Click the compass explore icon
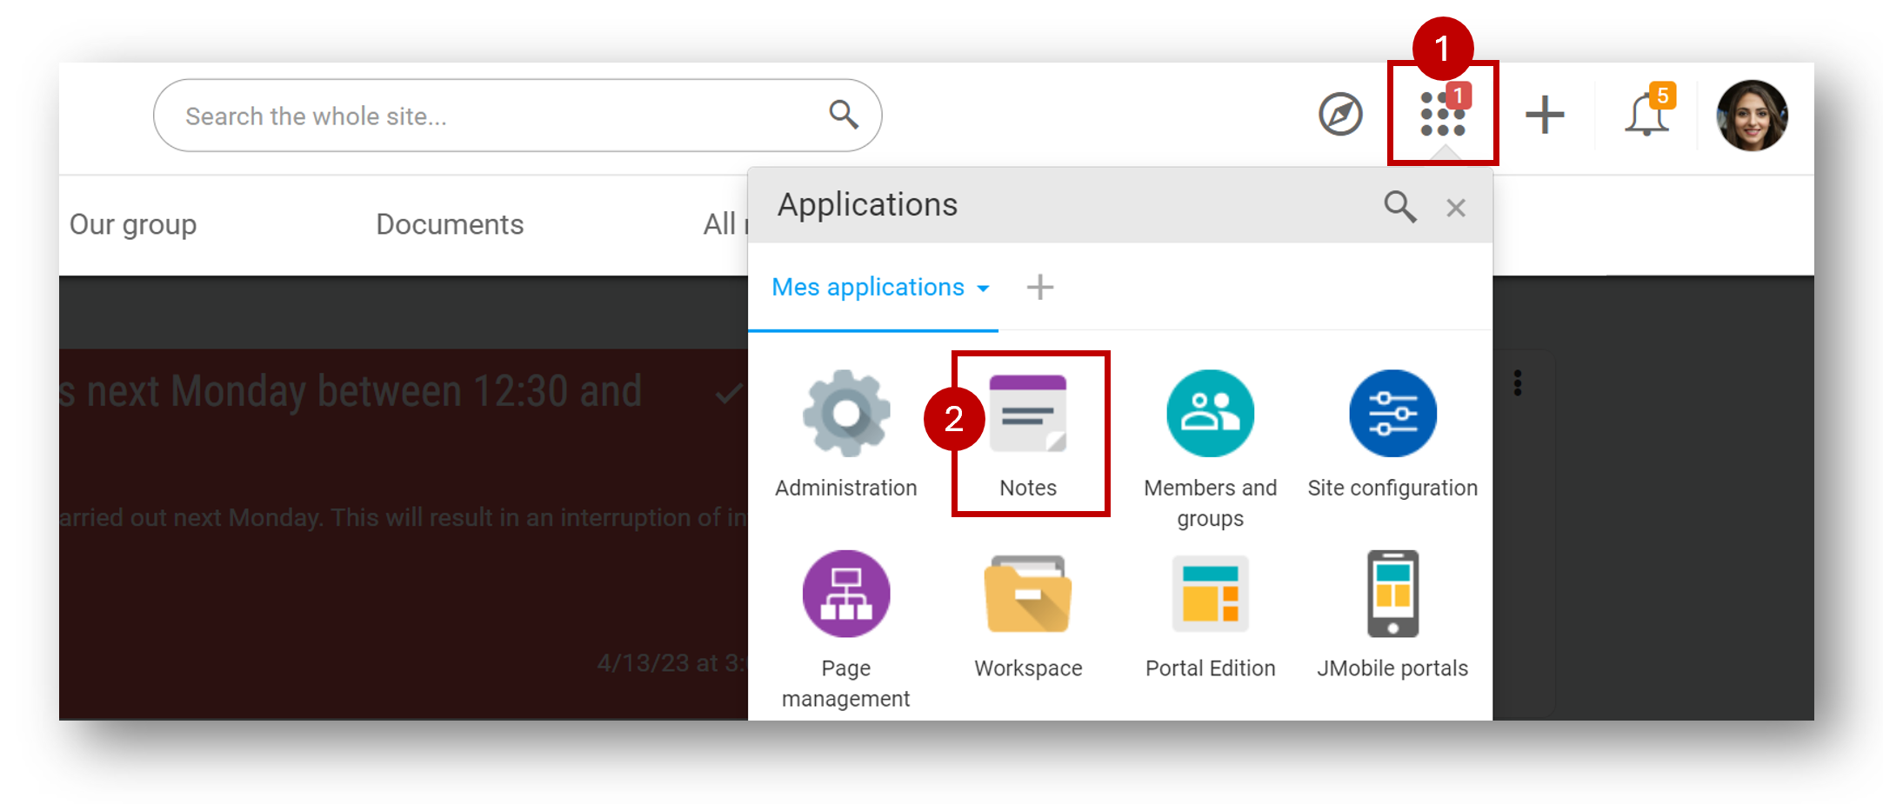The image size is (1883, 804). point(1340,114)
